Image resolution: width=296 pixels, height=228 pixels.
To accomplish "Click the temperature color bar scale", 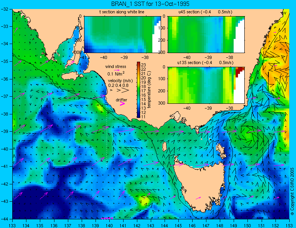I will pos(139,90).
